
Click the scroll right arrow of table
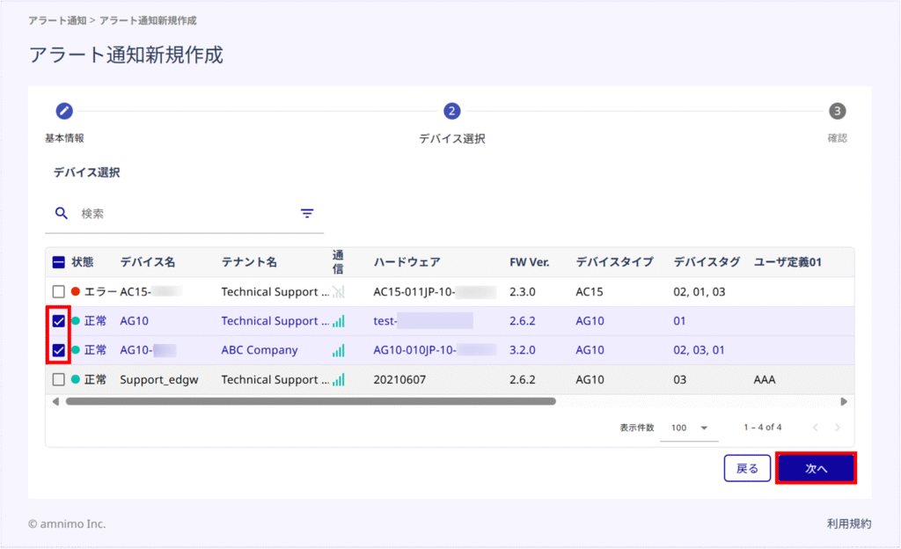[x=844, y=401]
